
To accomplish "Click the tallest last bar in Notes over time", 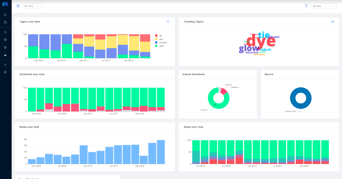I will click(x=161, y=152).
